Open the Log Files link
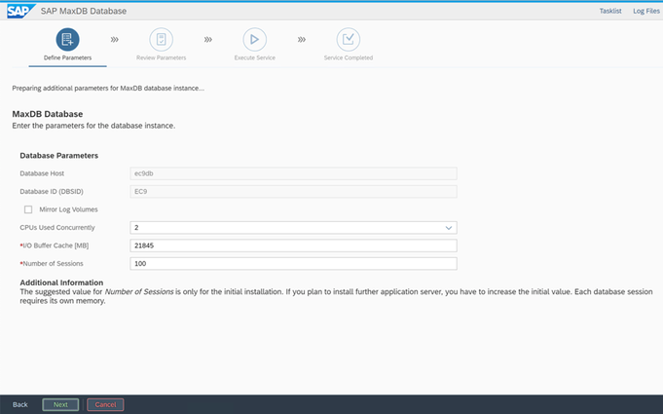This screenshot has height=414, width=663. click(x=646, y=11)
